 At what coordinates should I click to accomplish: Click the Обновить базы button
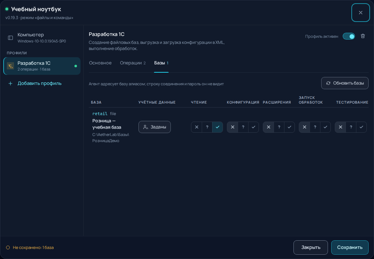[345, 83]
